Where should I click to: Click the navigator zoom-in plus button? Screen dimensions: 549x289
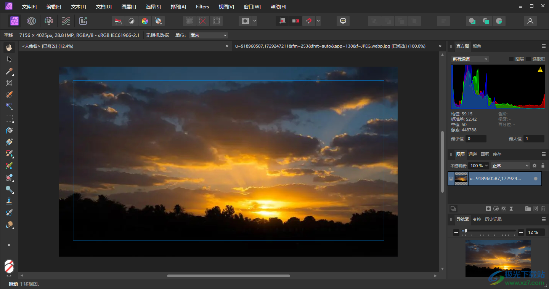pos(521,232)
